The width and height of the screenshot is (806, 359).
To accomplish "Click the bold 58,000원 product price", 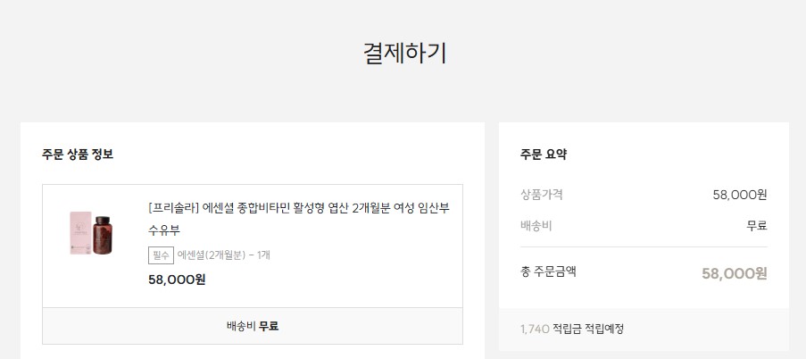I will (x=177, y=280).
